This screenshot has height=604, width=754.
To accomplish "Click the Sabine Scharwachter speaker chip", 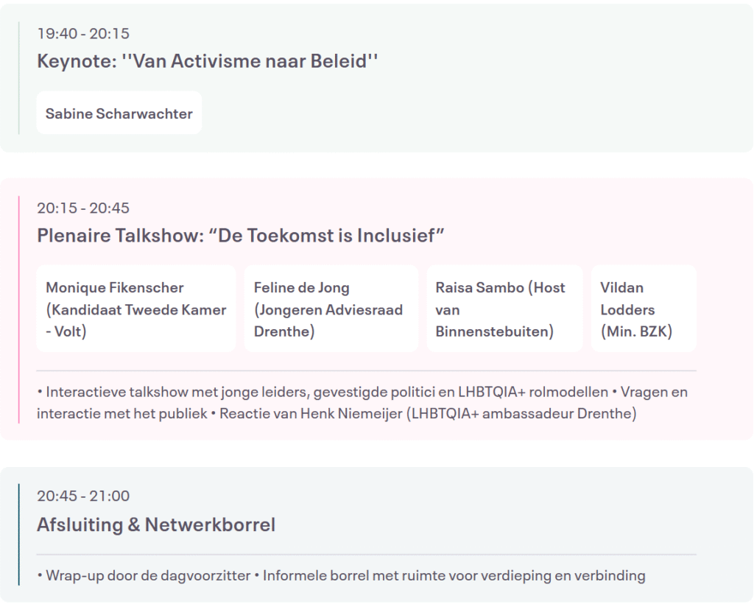I will [x=119, y=113].
